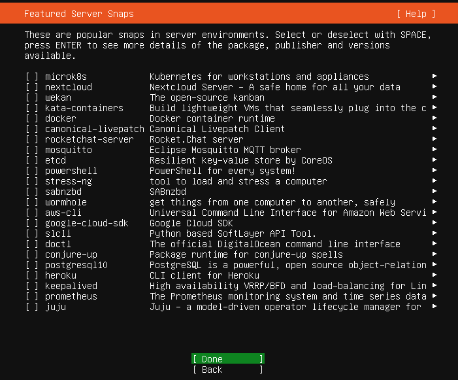Click 'Featured Server Snaps' title text
The width and height of the screenshot is (458, 380).
79,14
